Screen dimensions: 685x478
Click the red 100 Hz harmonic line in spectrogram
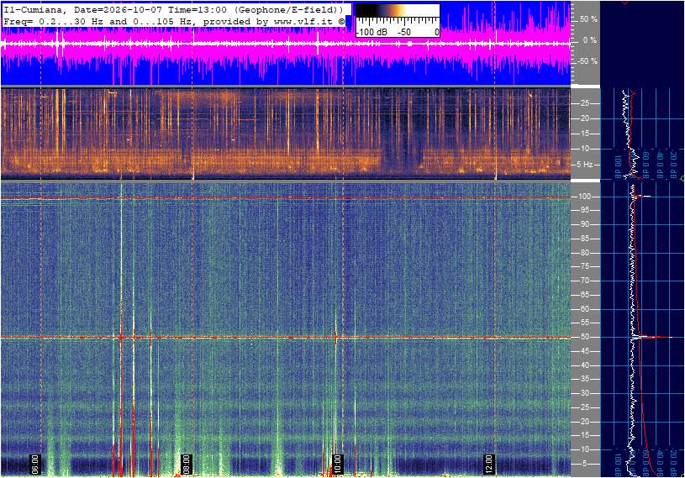pyautogui.click(x=286, y=197)
